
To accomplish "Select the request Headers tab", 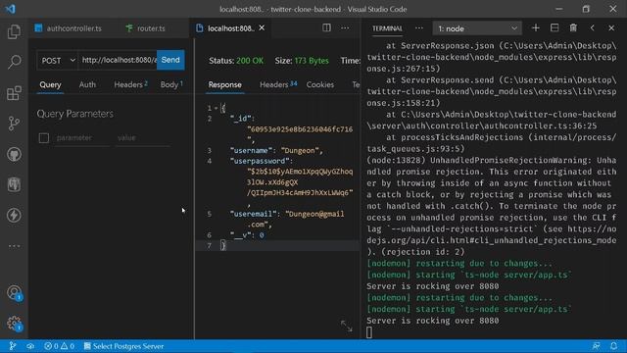I will coord(130,85).
